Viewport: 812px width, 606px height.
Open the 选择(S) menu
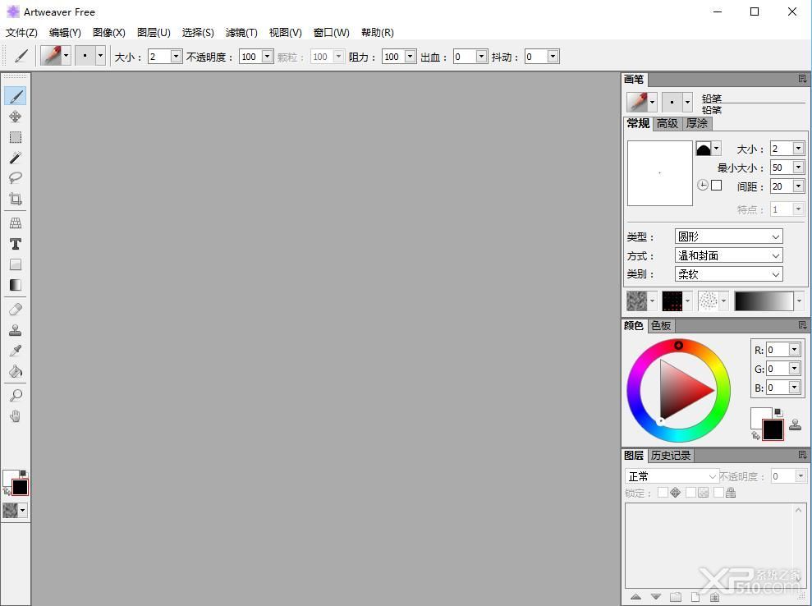point(198,33)
